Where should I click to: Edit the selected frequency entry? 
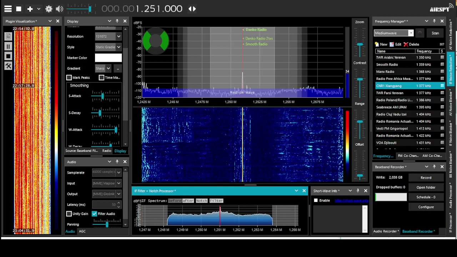[x=396, y=44]
